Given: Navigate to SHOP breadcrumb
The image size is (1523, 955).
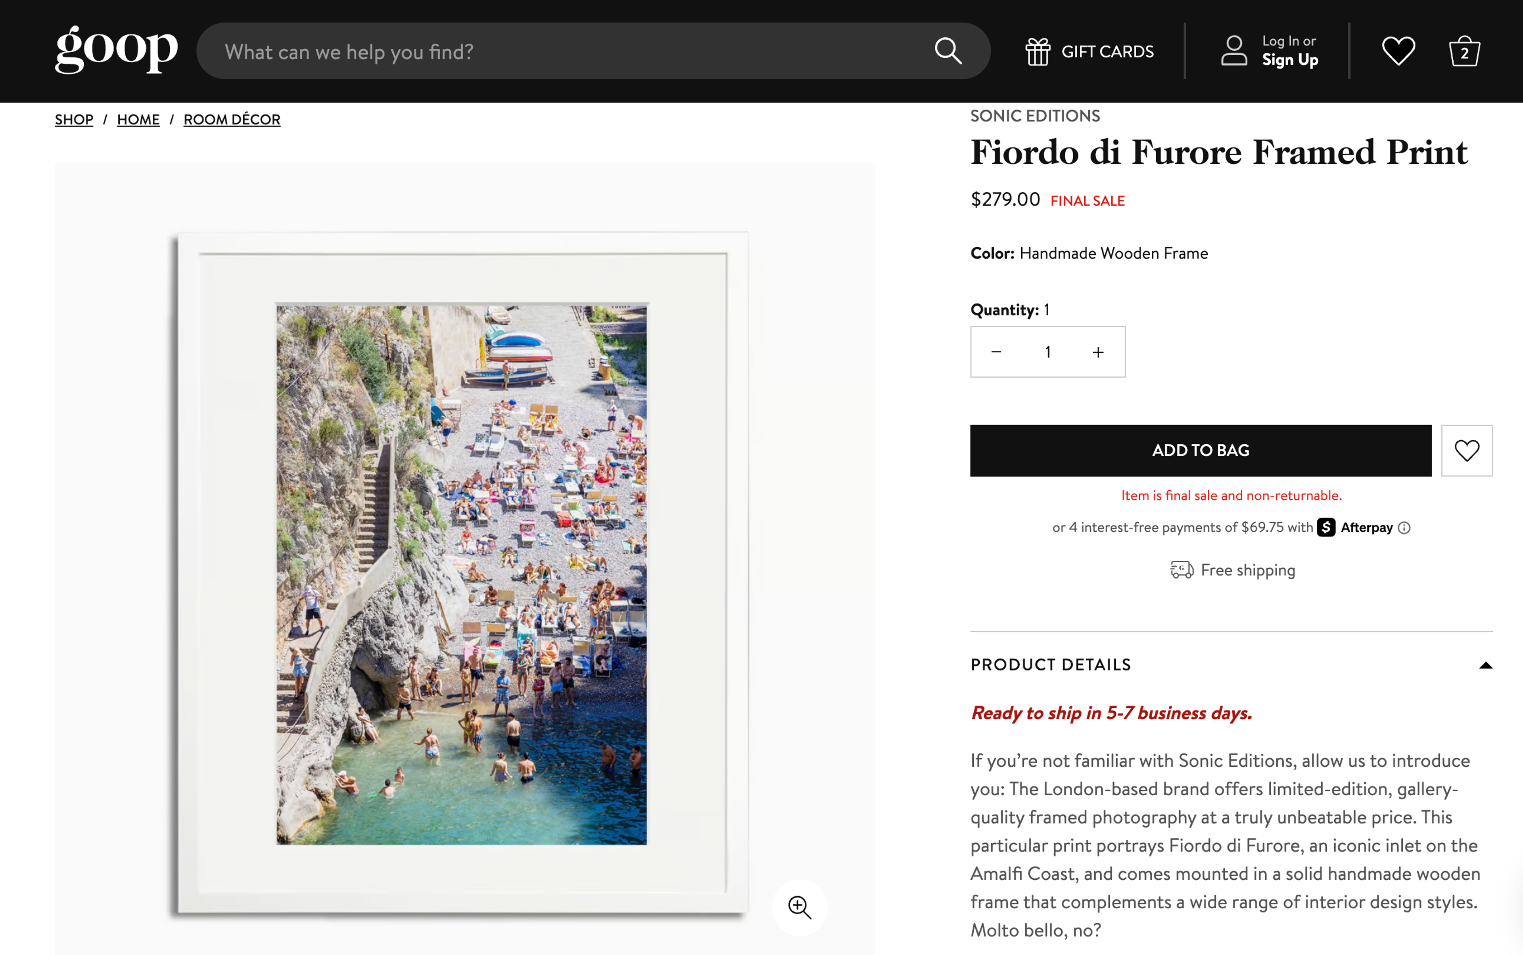Looking at the screenshot, I should tap(73, 119).
